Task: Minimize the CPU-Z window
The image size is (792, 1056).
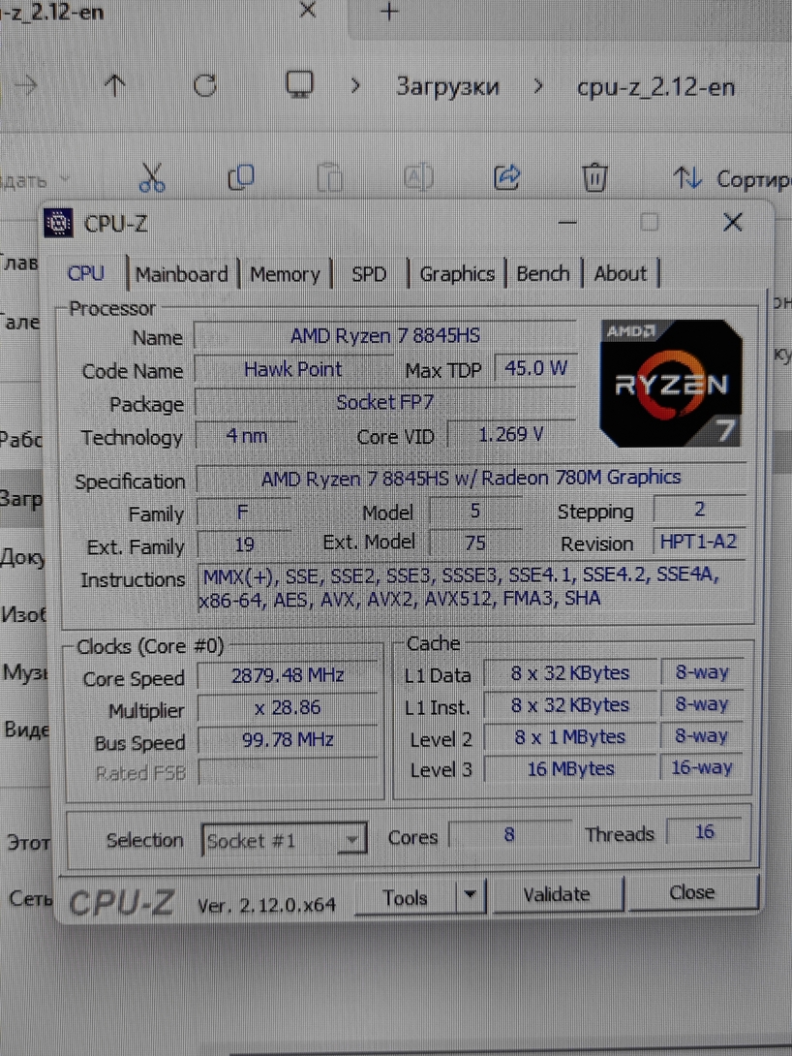Action: click(568, 222)
